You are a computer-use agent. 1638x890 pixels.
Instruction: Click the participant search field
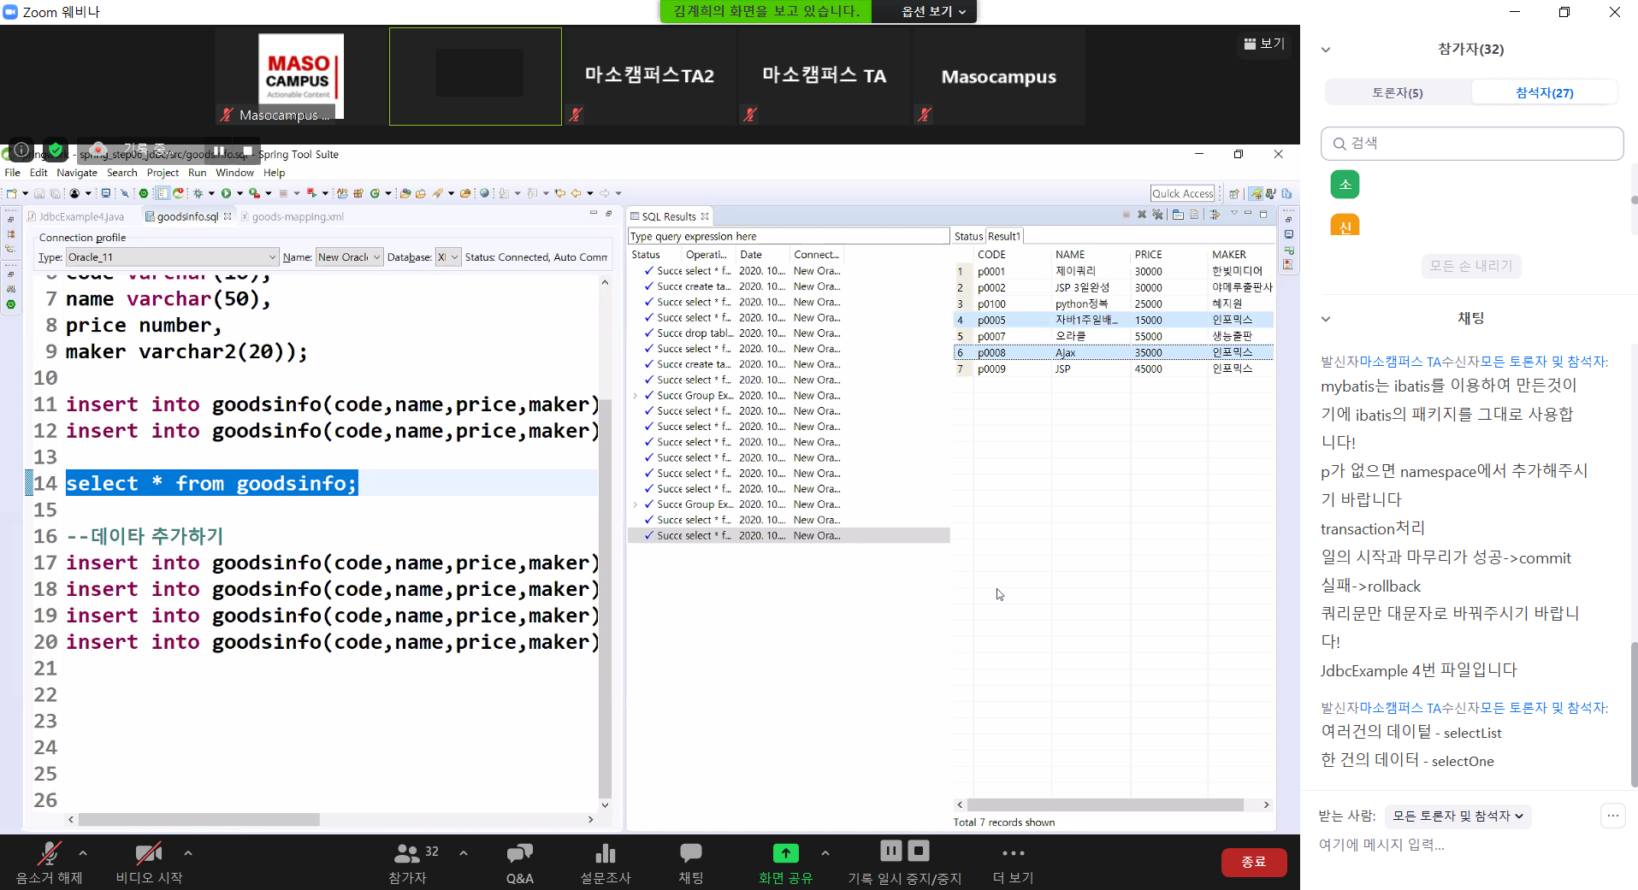(x=1471, y=144)
